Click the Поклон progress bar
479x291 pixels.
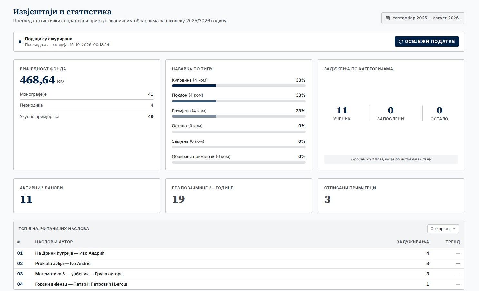tap(239, 101)
